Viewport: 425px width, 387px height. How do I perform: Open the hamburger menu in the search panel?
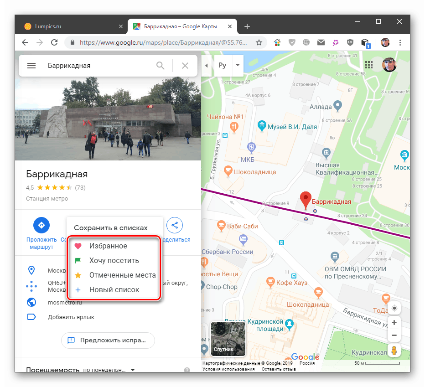[x=31, y=65]
